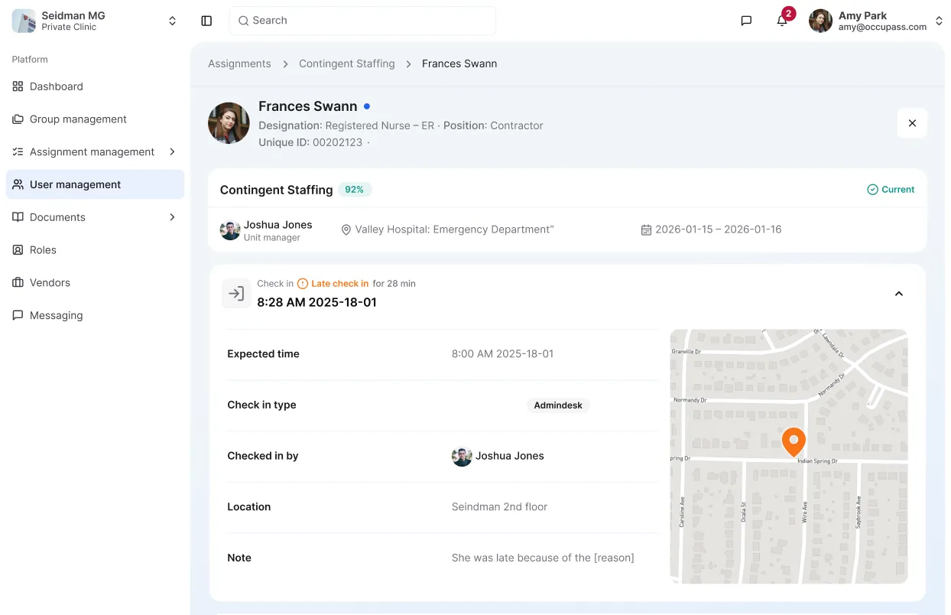Click the calendar icon beside assignment dates
The width and height of the screenshot is (951, 615).
pos(646,229)
